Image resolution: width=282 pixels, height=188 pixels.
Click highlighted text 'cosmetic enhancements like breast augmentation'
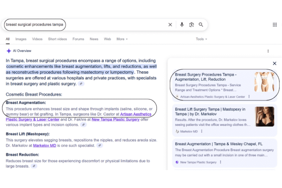click(x=54, y=66)
